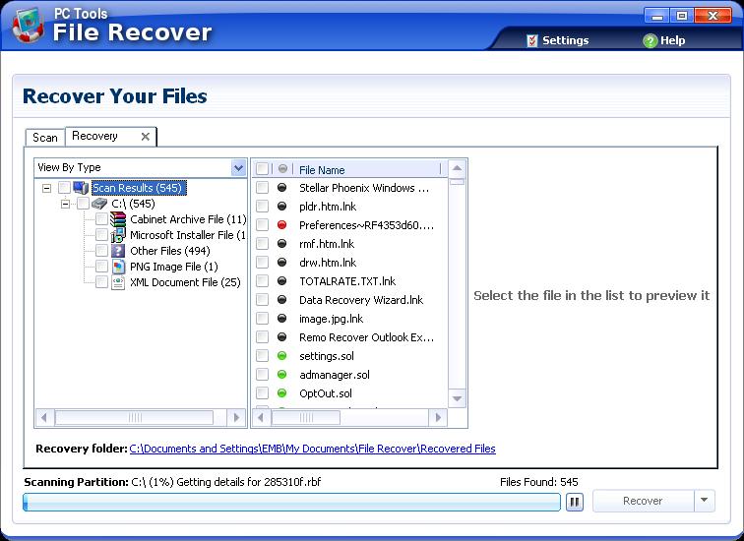This screenshot has width=744, height=541.
Task: Toggle the select-all checkbox in file list header
Action: (x=263, y=169)
